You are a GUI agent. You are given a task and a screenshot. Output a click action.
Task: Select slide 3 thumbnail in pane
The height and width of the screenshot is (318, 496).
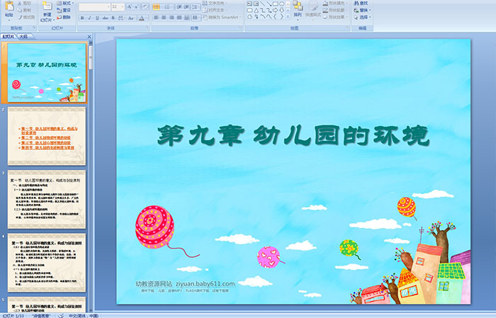pyautogui.click(x=47, y=200)
